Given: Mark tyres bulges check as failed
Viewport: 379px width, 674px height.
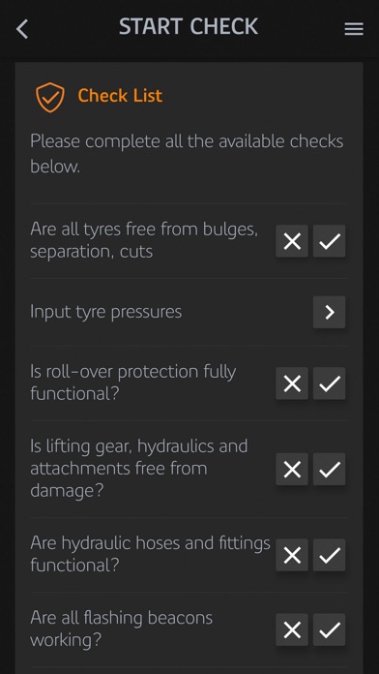Looking at the screenshot, I should (x=292, y=241).
